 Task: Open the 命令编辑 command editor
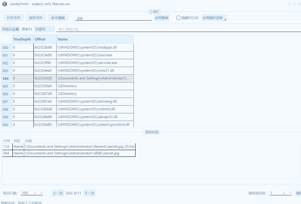pyautogui.click(x=58, y=18)
